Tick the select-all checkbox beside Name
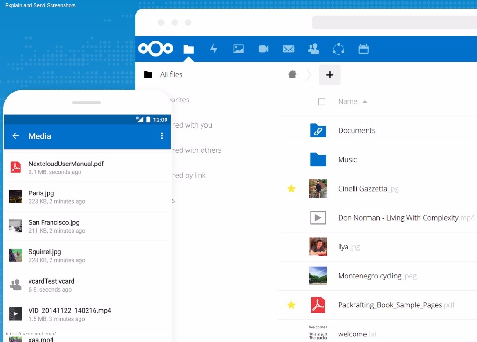Screen dimensions: 477x342 click(x=322, y=102)
